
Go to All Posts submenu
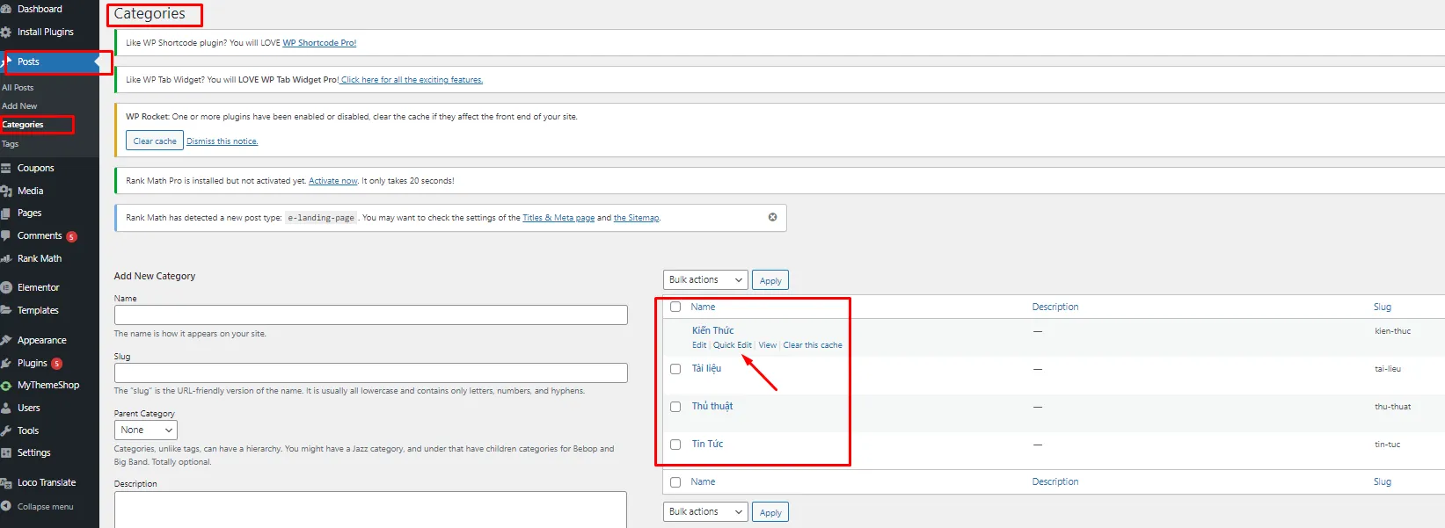coord(18,88)
